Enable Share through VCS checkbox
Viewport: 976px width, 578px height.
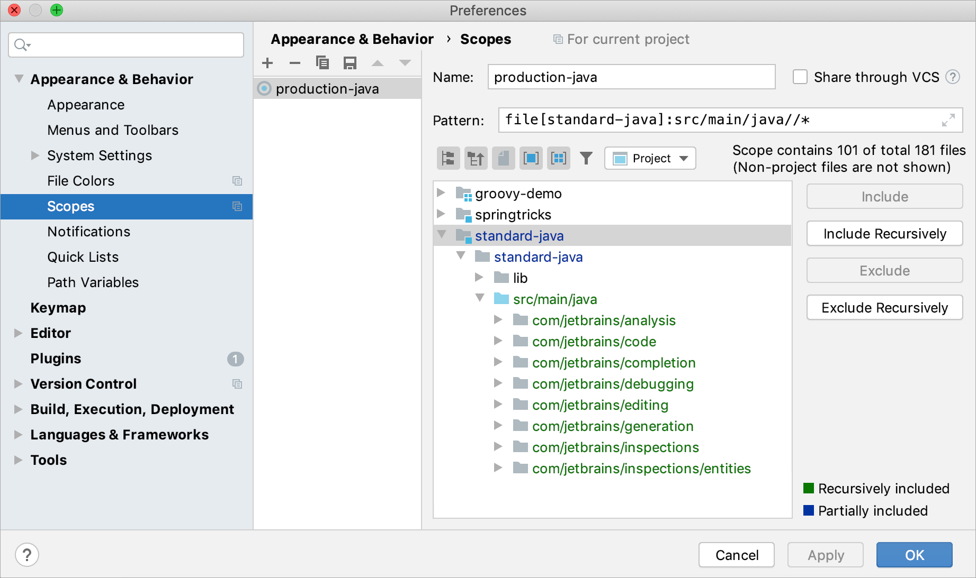pyautogui.click(x=800, y=77)
